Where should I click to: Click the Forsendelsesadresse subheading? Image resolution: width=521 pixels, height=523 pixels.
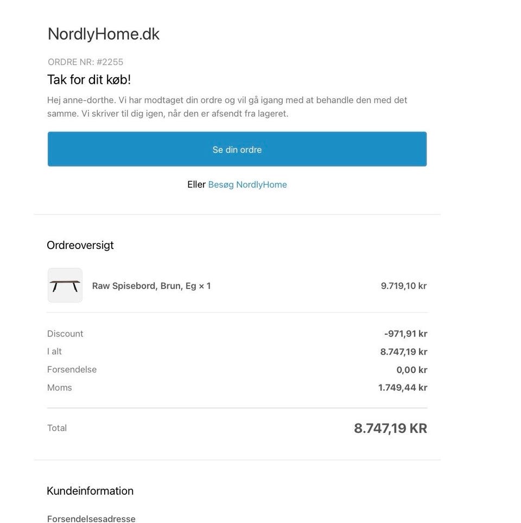[x=91, y=519]
